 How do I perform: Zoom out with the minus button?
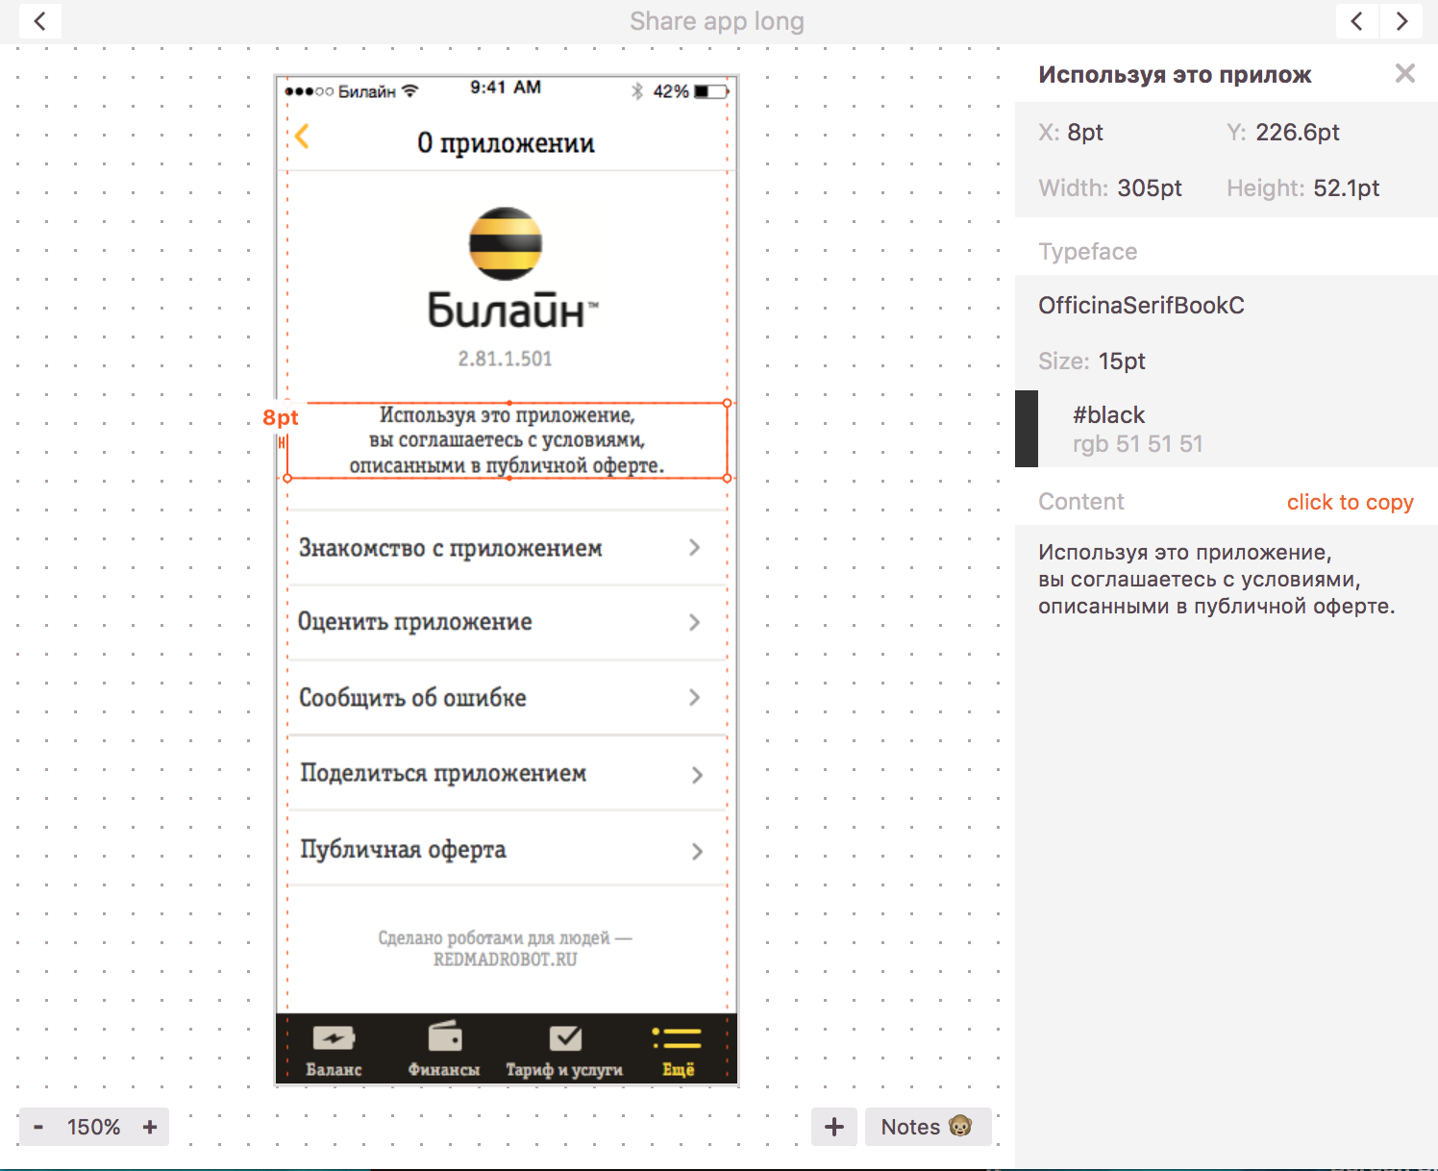coord(38,1127)
